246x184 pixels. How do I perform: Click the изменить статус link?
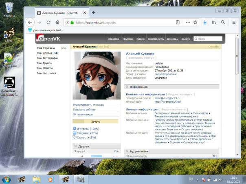click(141, 58)
